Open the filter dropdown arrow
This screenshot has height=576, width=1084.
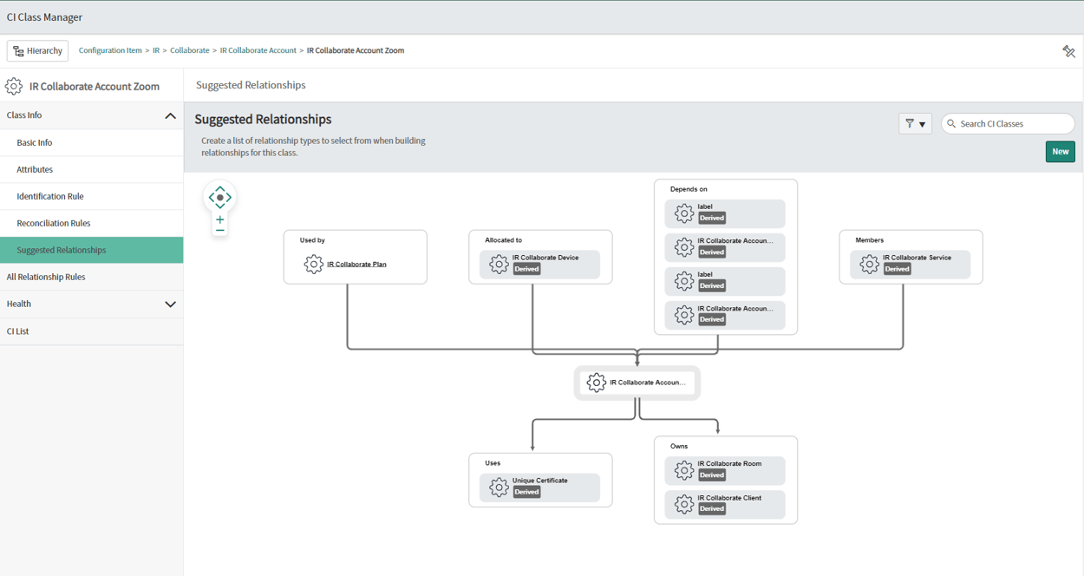[x=921, y=123]
